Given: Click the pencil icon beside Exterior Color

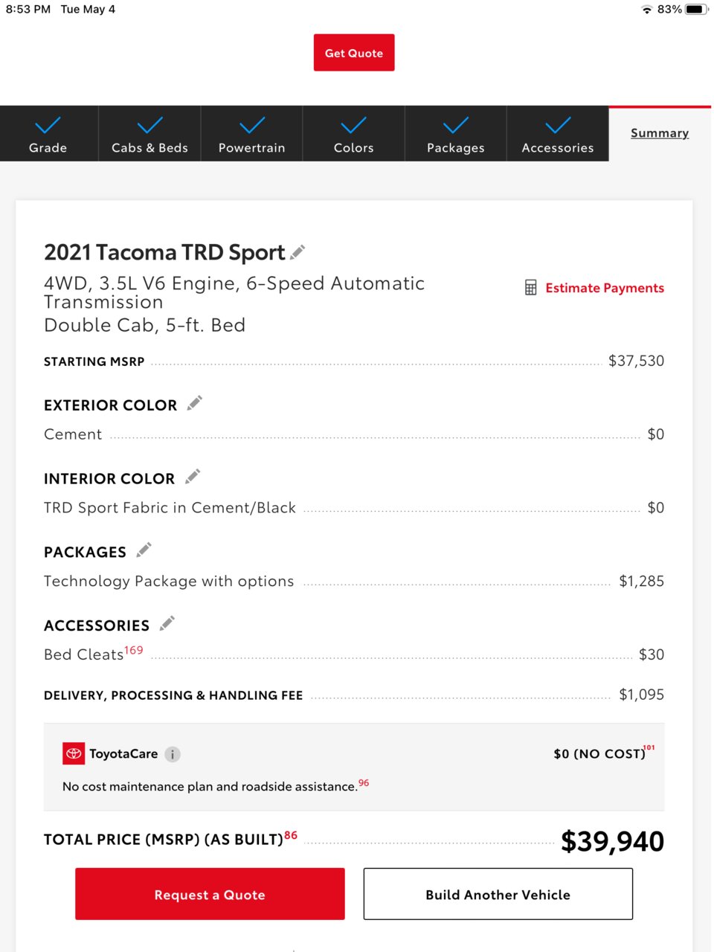Looking at the screenshot, I should point(194,404).
